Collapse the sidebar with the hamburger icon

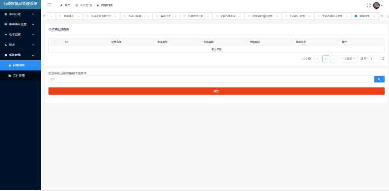[50, 5]
